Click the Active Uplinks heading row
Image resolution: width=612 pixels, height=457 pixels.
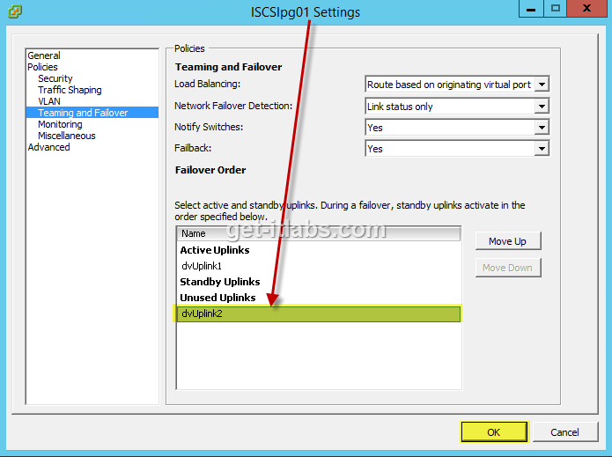319,250
